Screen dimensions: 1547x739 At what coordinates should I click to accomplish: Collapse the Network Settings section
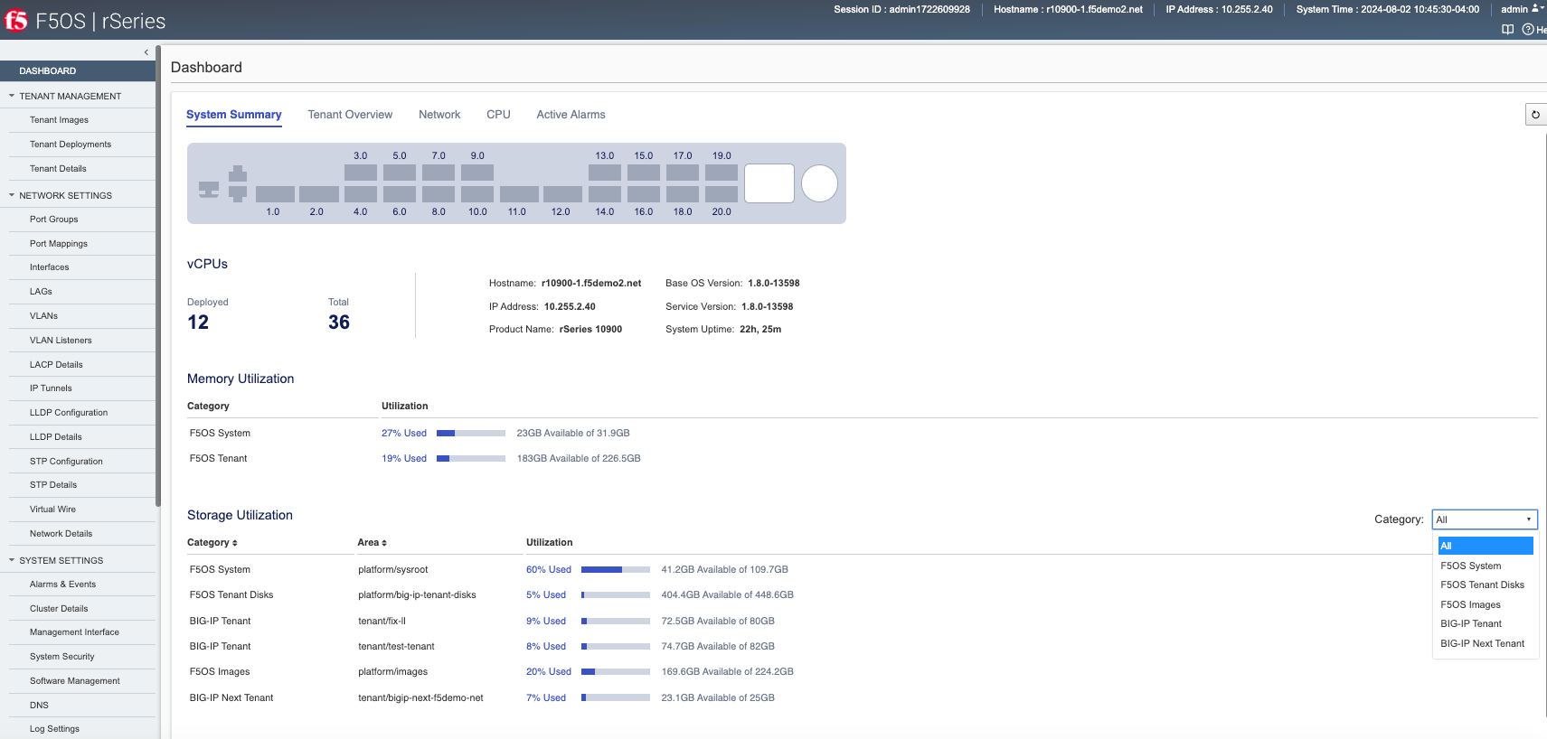pyautogui.click(x=12, y=195)
